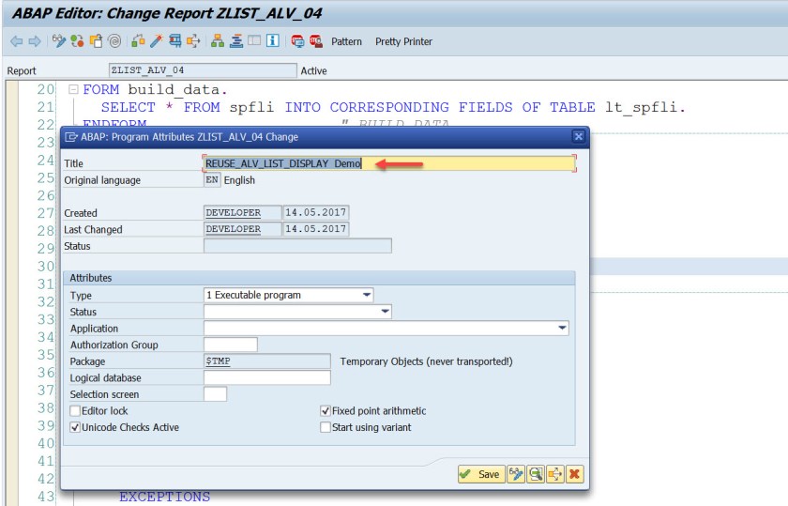Click the Pattern button
Screen dimensions: 788x506
click(346, 41)
